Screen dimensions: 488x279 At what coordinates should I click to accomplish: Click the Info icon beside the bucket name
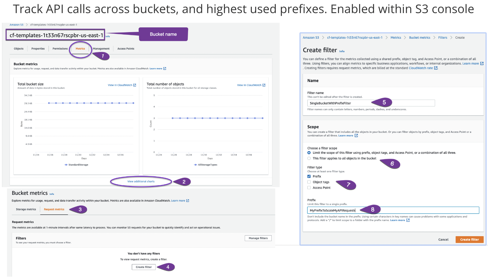click(108, 36)
